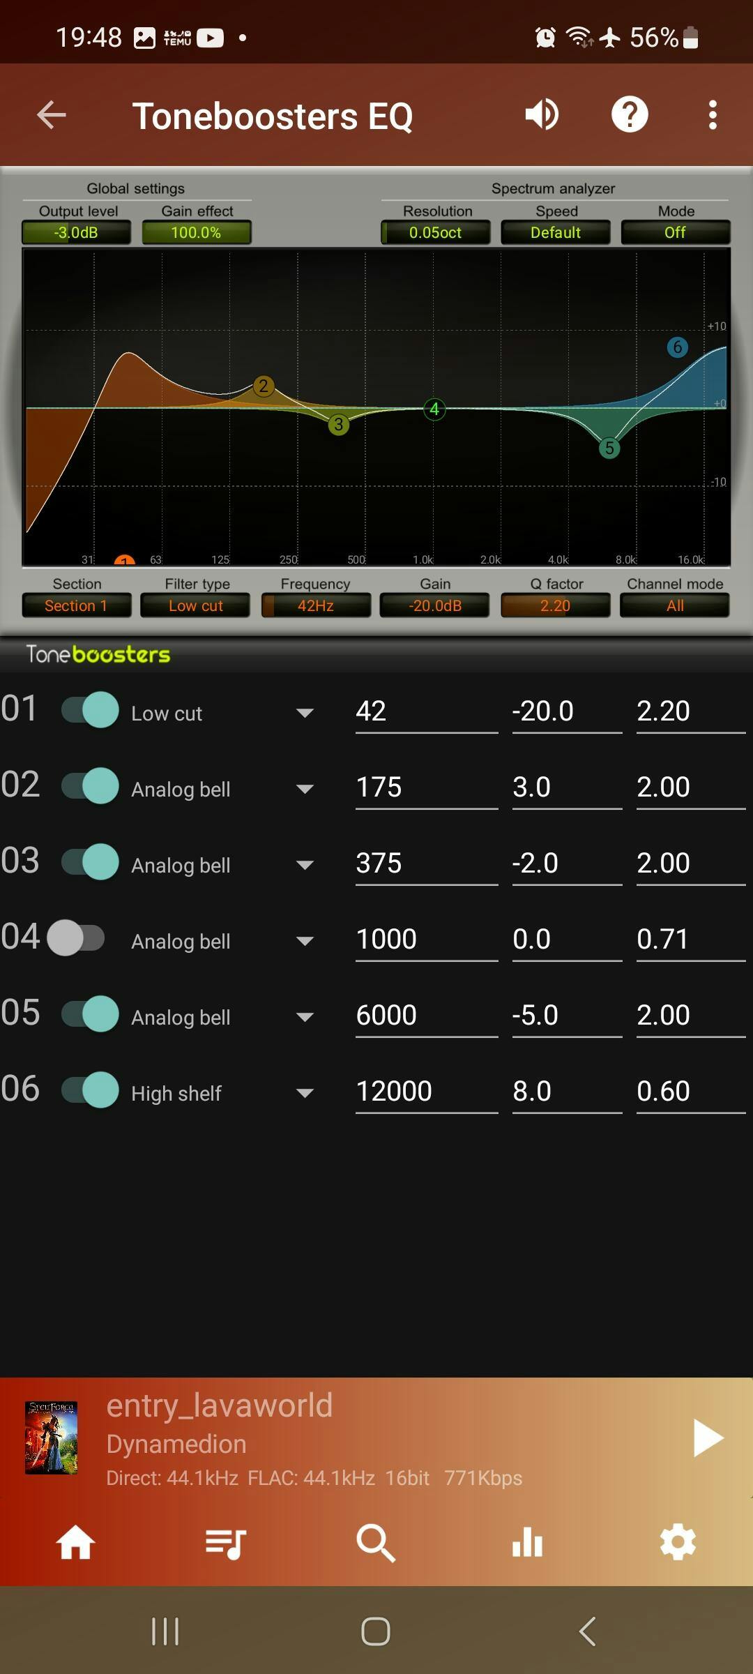
Task: Open filter type dropdown for band 05
Action: pos(305,1017)
